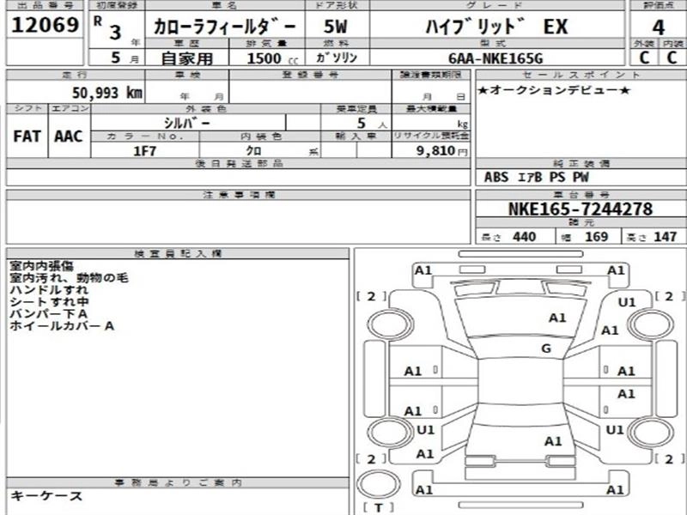Click the color number 1F7
This screenshot has width=687, height=515.
[144, 151]
